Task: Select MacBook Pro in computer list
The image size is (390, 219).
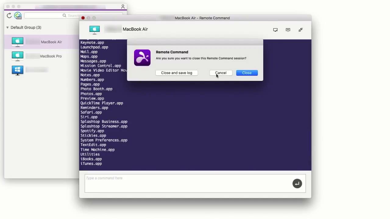Action: click(x=41, y=56)
